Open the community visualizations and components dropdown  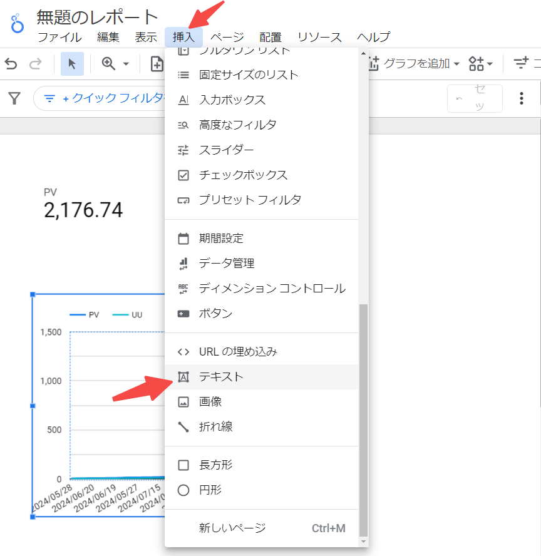tap(480, 64)
